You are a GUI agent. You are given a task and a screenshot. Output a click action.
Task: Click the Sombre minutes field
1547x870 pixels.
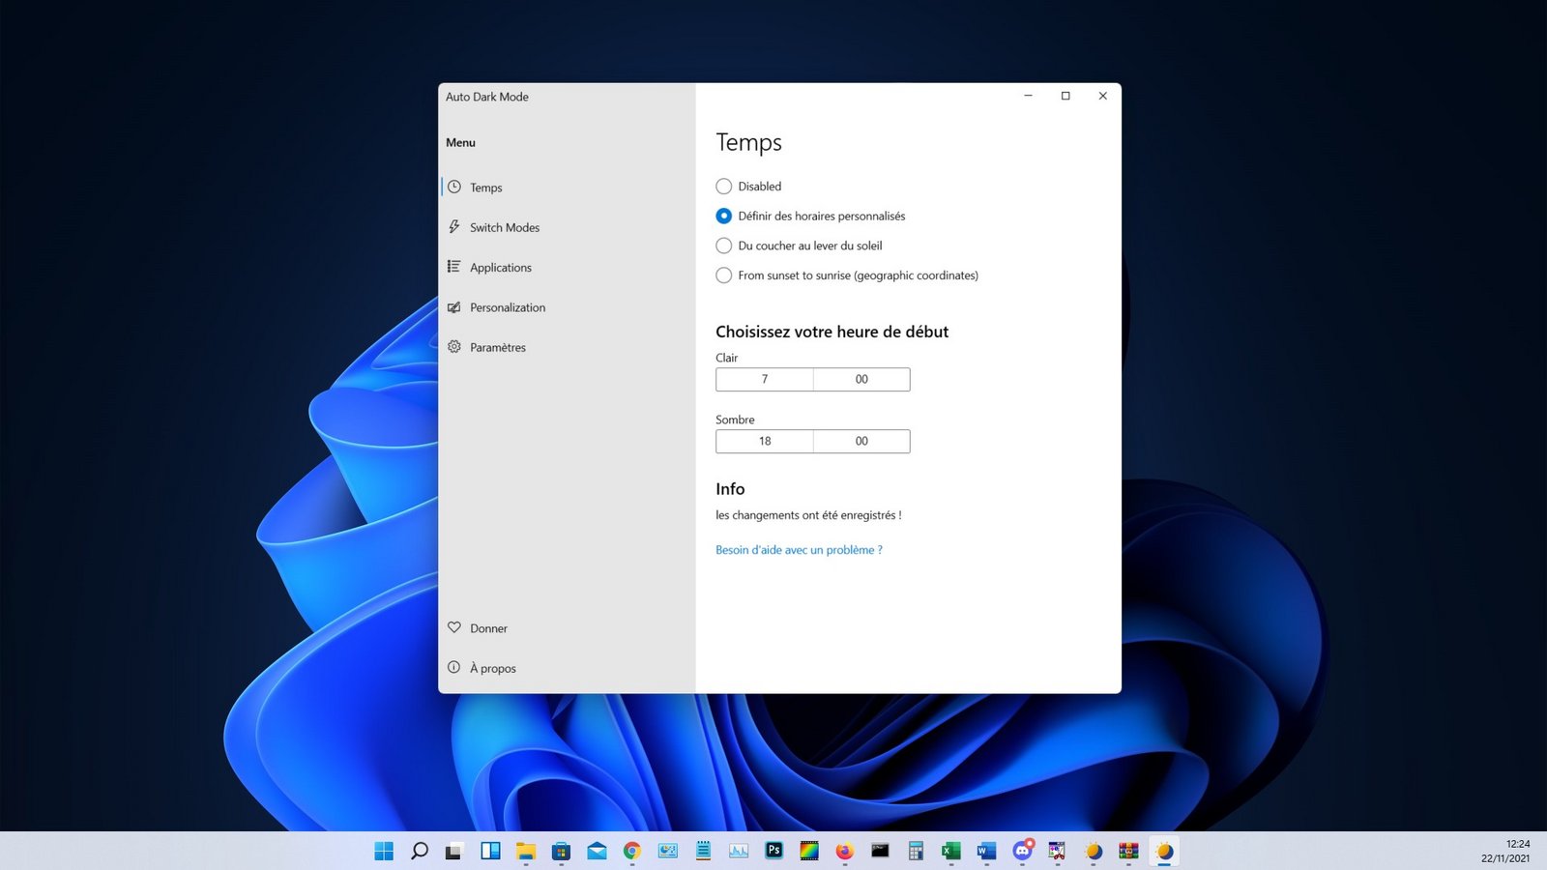coord(861,441)
